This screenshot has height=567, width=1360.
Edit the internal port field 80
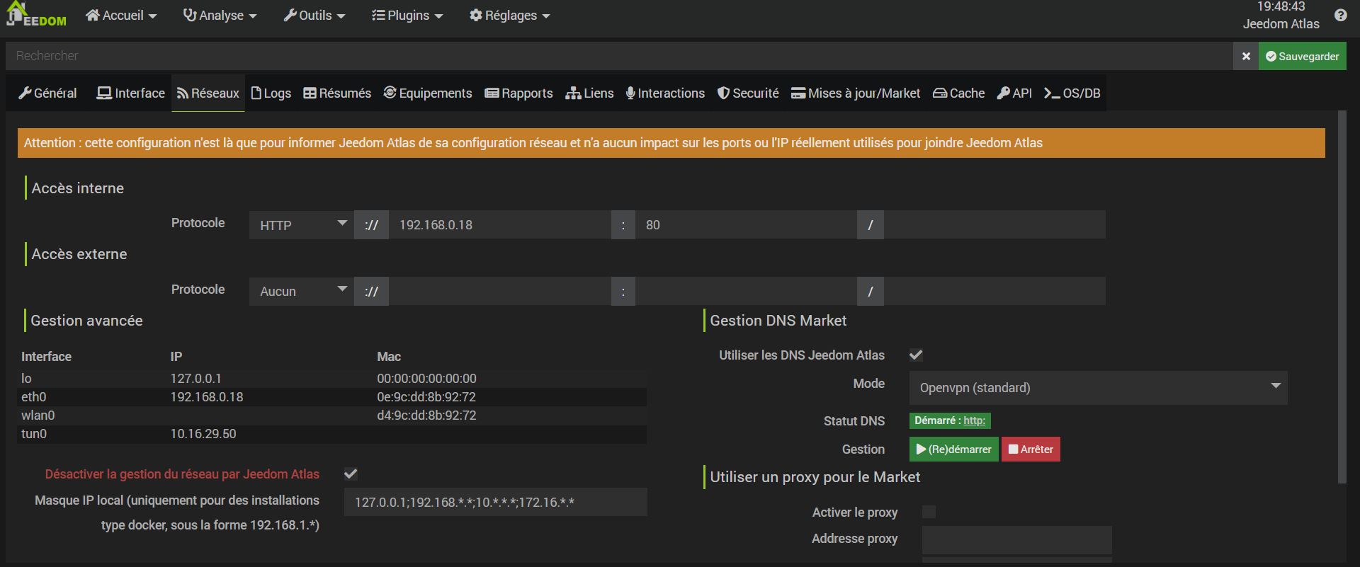746,225
